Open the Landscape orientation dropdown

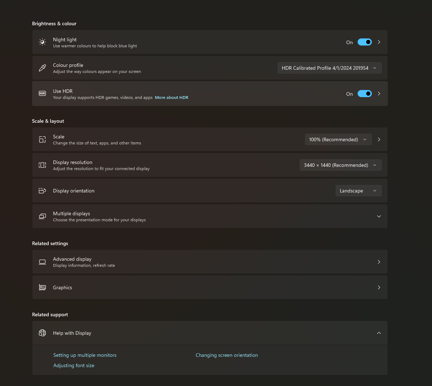(358, 191)
